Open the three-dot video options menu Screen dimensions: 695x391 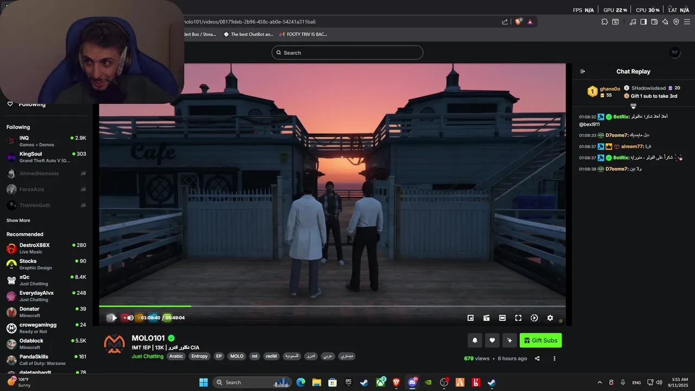click(x=554, y=358)
